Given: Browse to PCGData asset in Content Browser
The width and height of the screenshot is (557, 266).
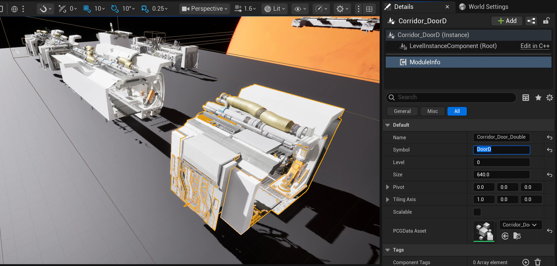Looking at the screenshot, I should 517,236.
